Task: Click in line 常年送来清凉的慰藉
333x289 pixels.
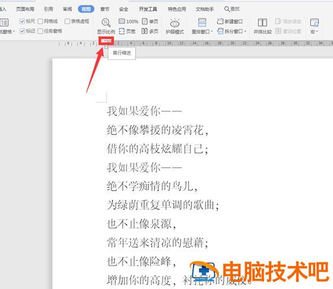Action: point(158,243)
